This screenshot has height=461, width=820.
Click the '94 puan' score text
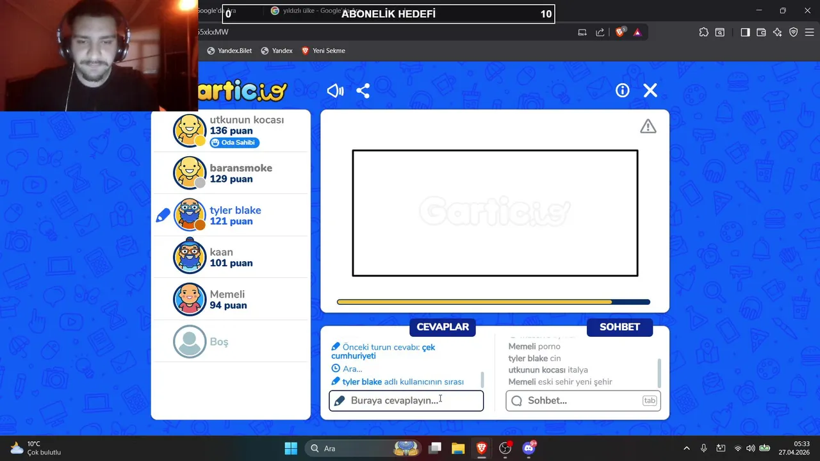pos(228,305)
